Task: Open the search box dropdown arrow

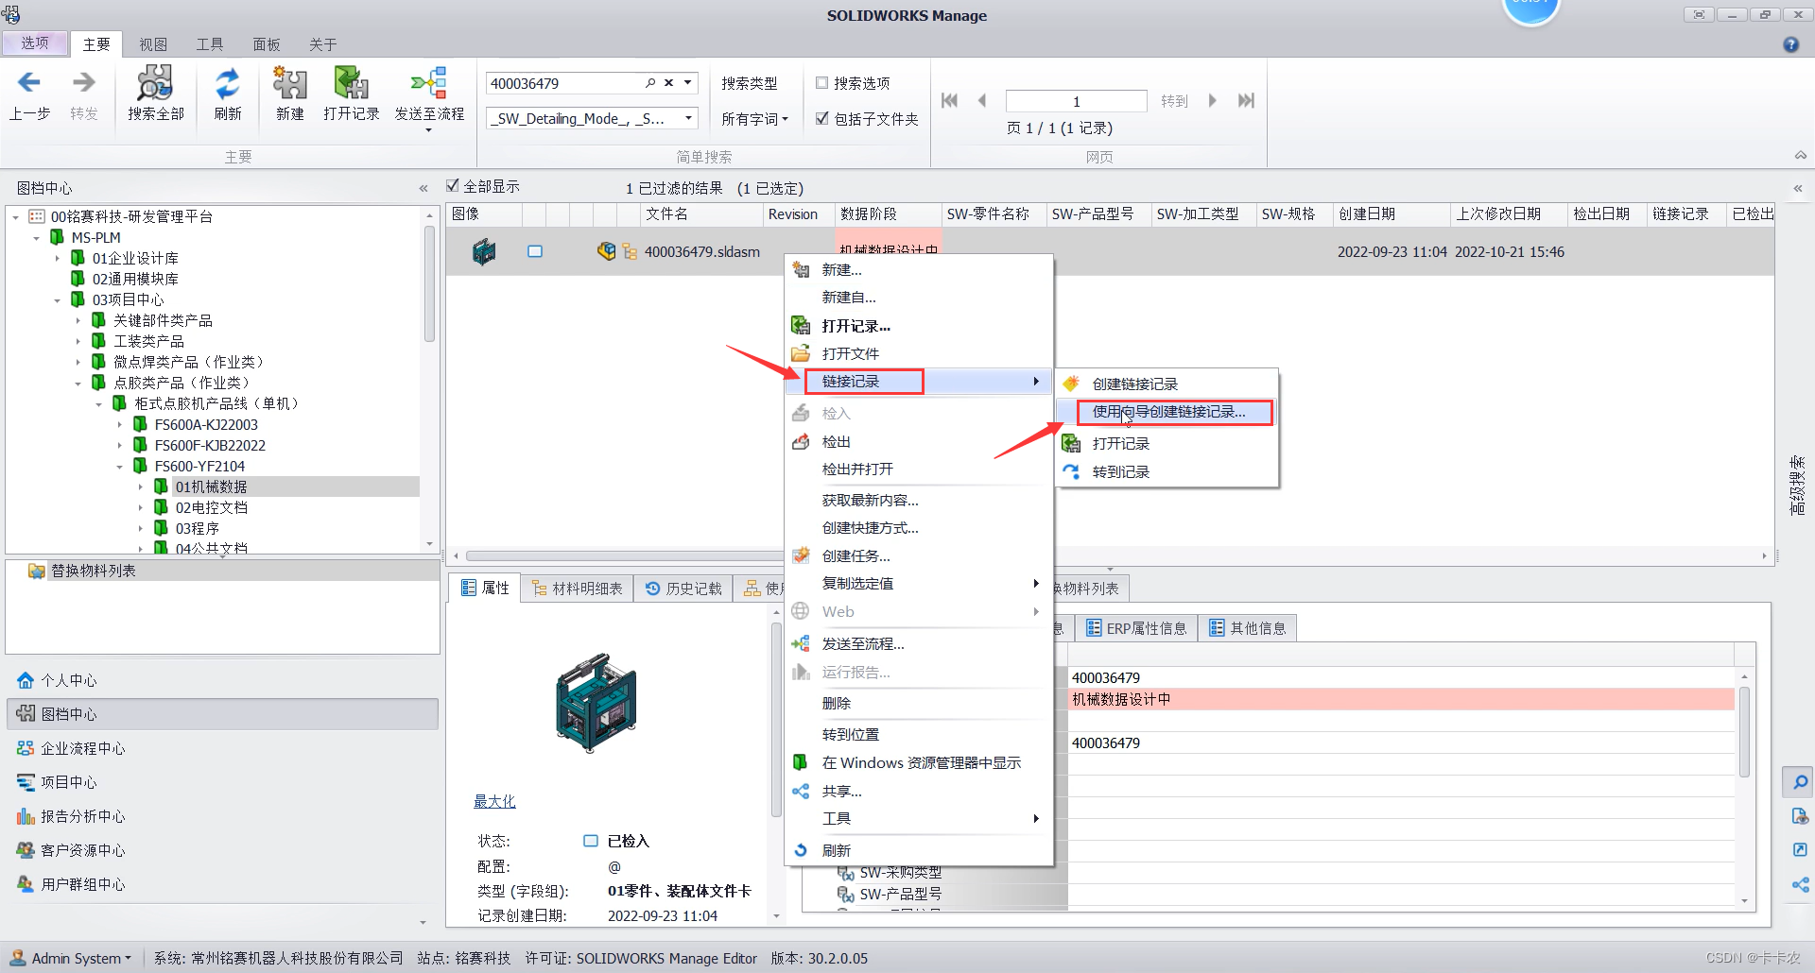Action: coord(688,83)
